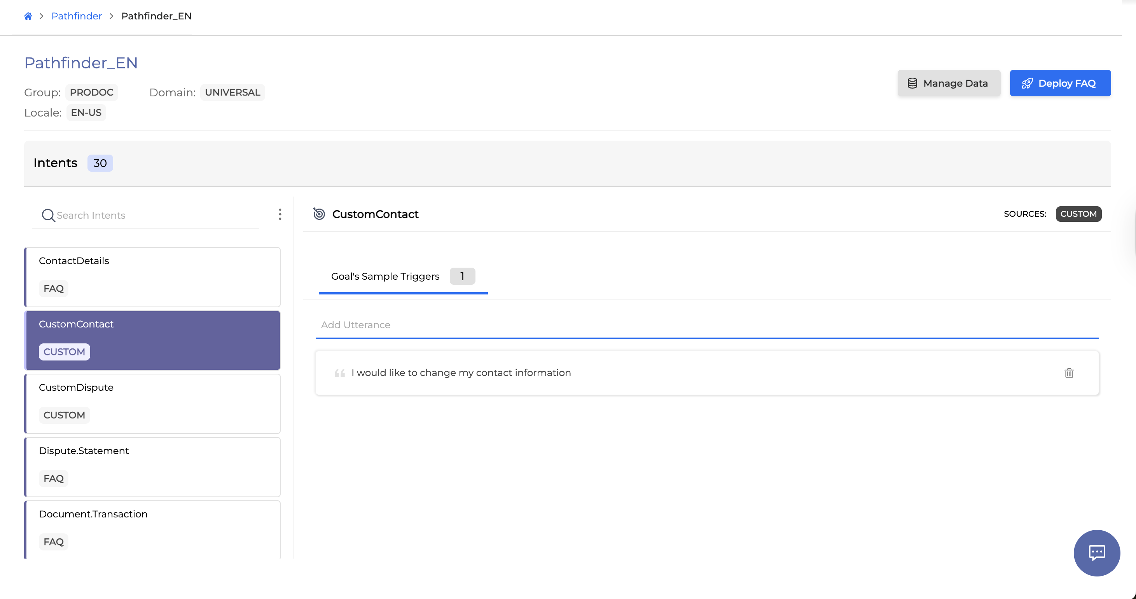This screenshot has width=1136, height=599.
Task: Click the Intents 30 count badge
Action: click(x=100, y=163)
